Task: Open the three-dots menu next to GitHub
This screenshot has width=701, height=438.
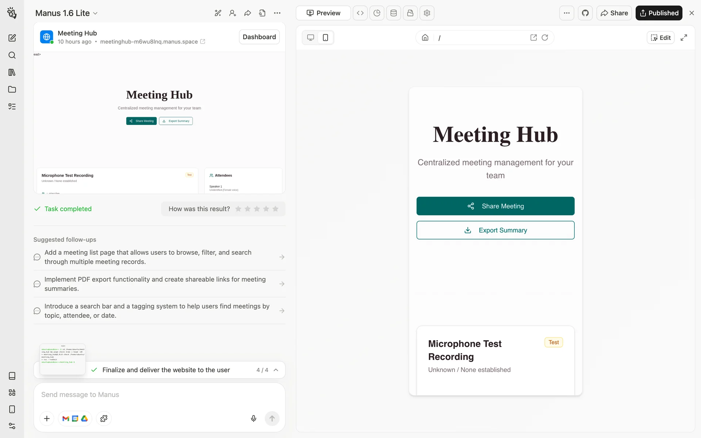Action: click(566, 13)
